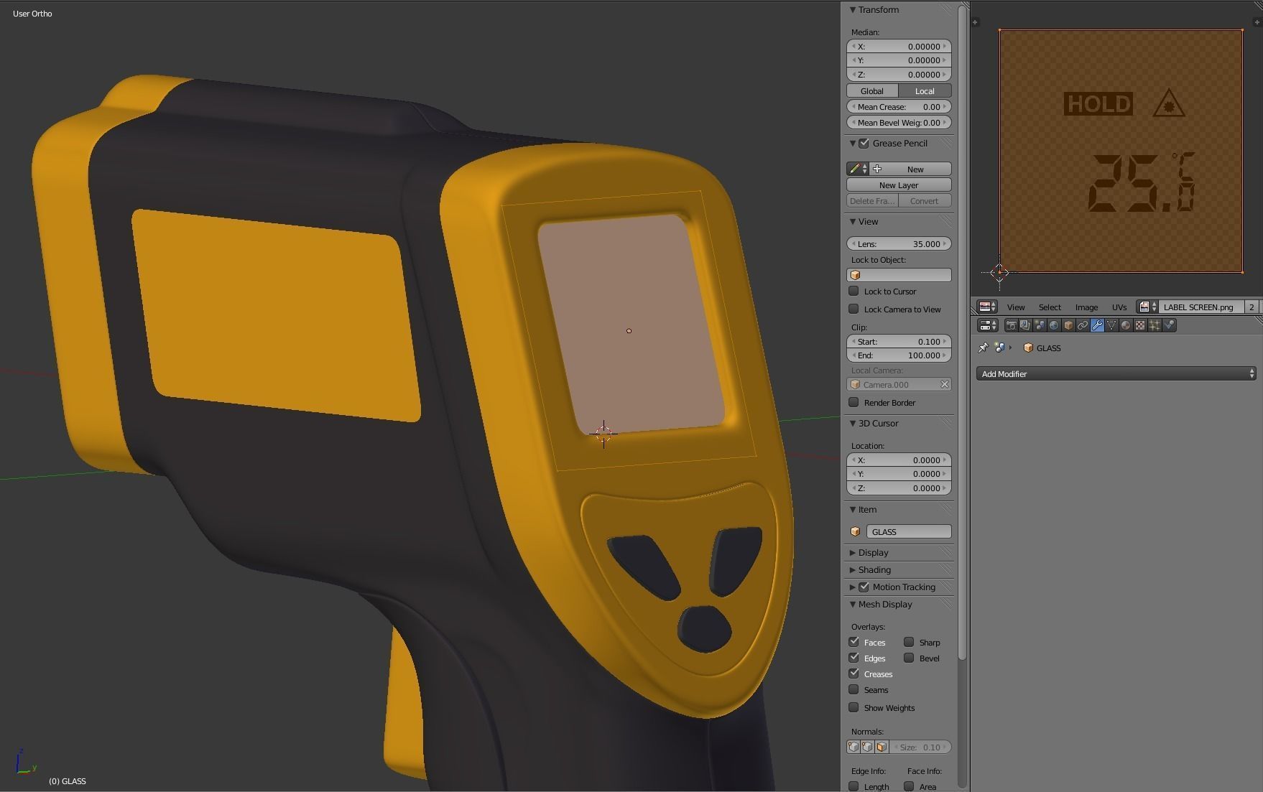The height and width of the screenshot is (792, 1263).
Task: Open the Properties editor type selector
Action: tap(988, 325)
